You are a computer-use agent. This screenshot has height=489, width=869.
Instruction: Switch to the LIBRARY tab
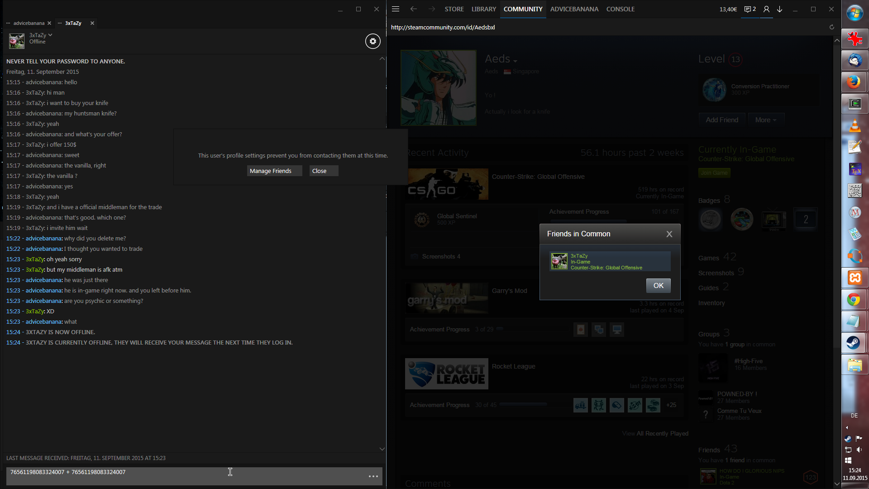(483, 9)
